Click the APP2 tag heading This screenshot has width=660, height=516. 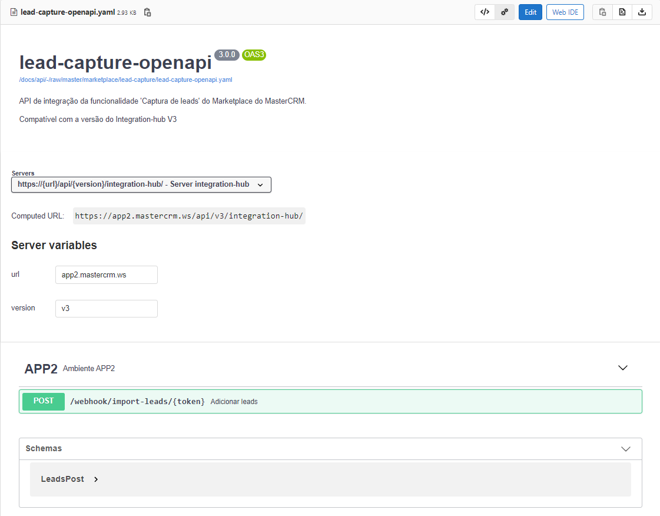pos(41,369)
